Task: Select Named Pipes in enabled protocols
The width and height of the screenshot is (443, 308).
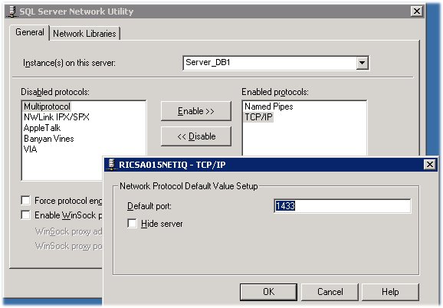Action: coord(269,106)
